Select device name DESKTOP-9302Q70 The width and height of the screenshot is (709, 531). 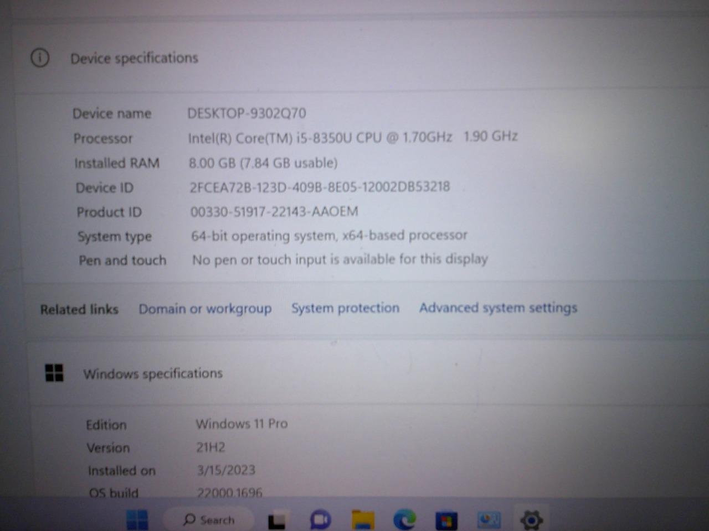click(246, 113)
